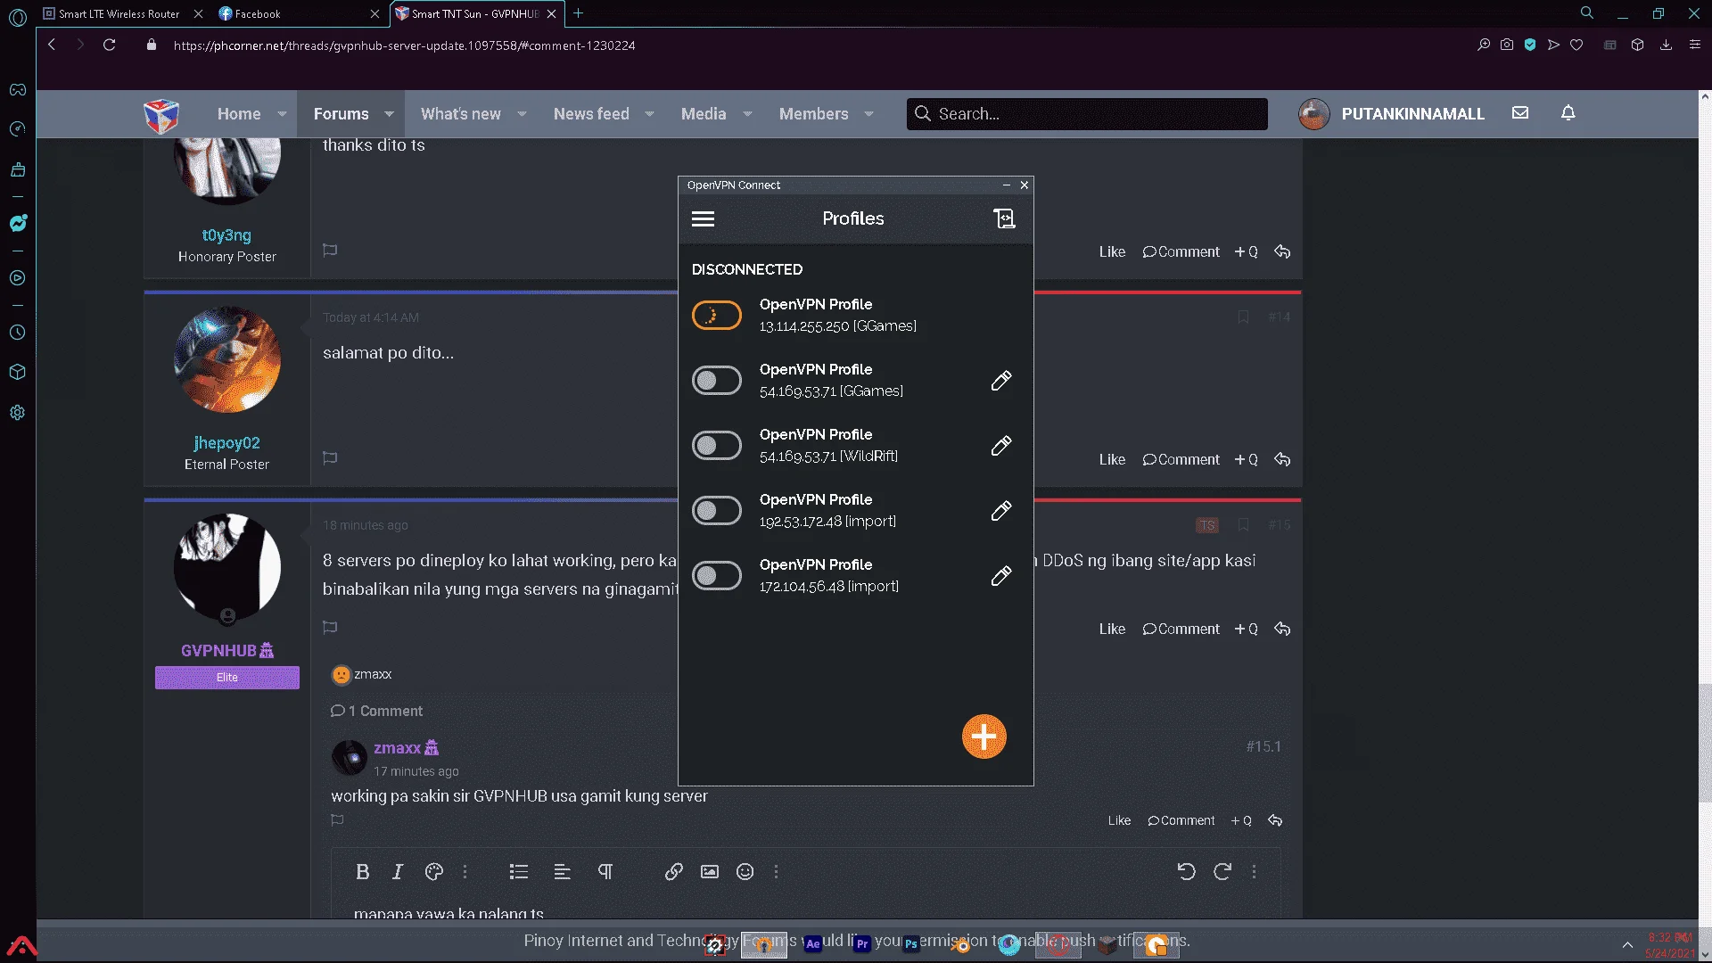Bookmark post #14
The height and width of the screenshot is (963, 1712).
1243,317
